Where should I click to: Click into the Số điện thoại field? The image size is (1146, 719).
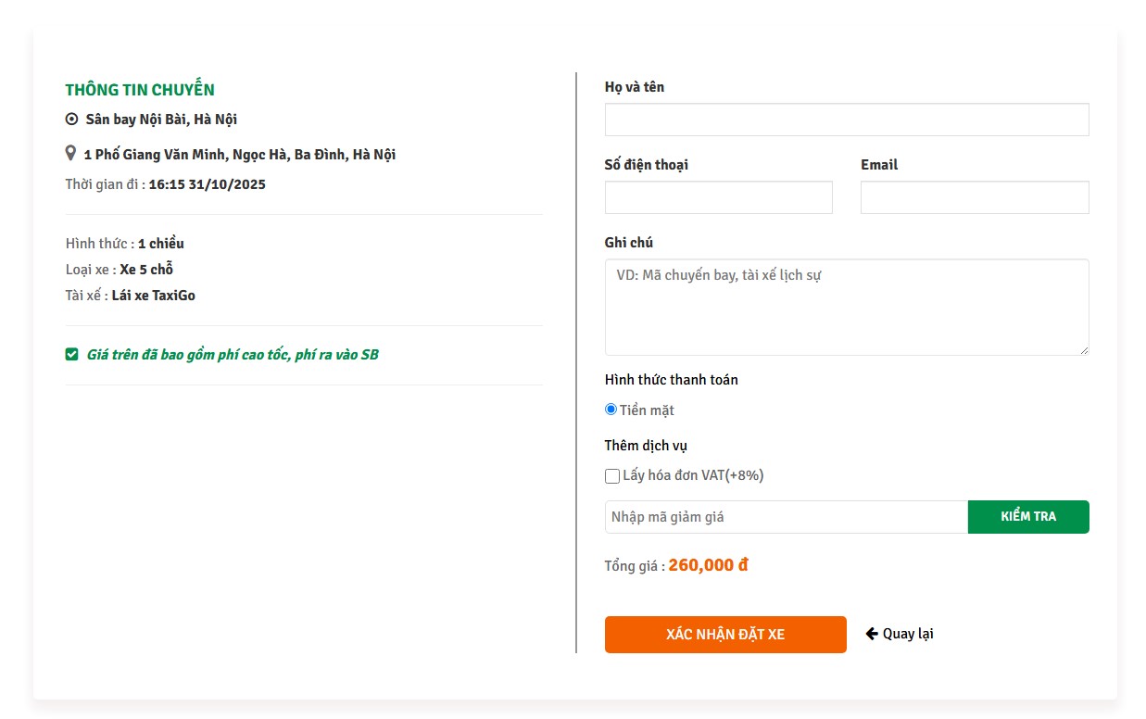[x=718, y=197]
